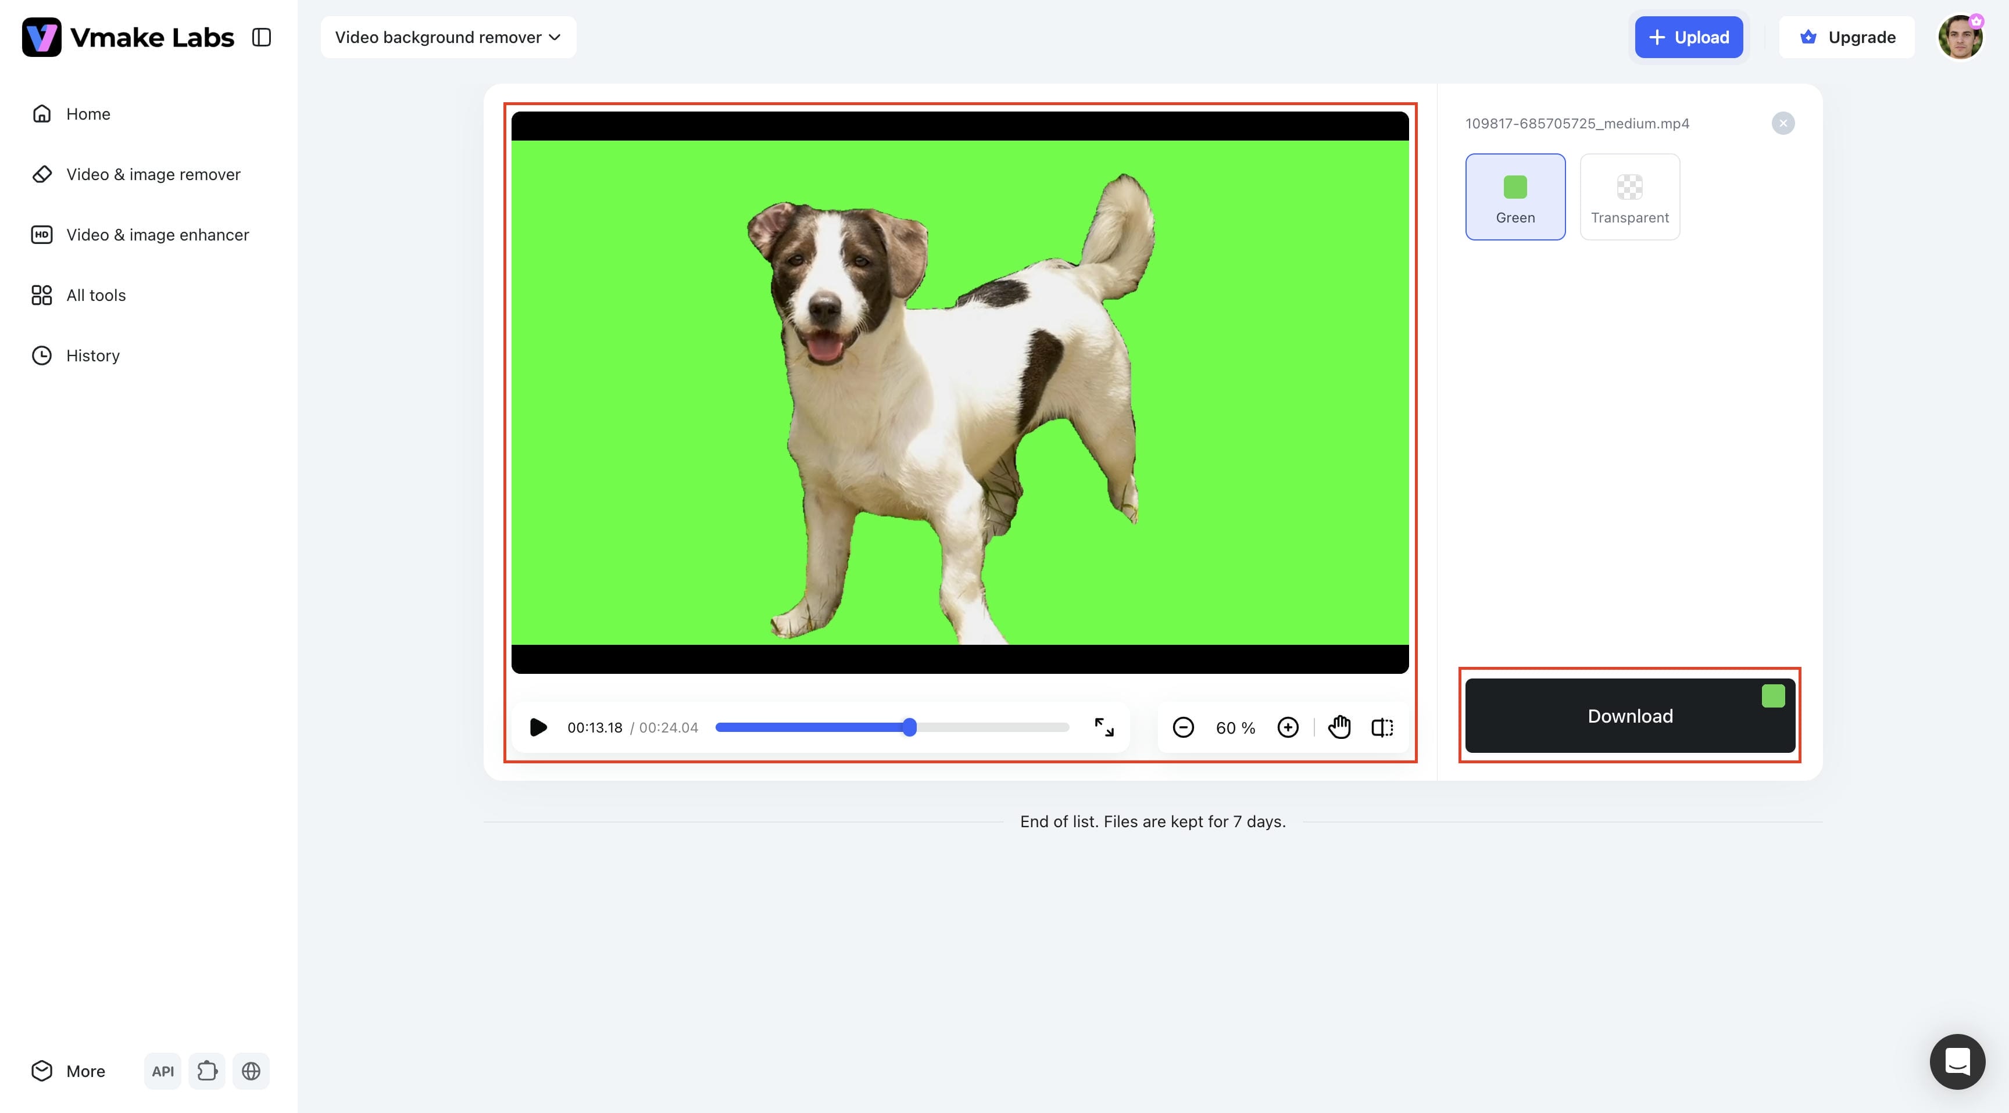
Task: Play the video preview
Action: 538,727
